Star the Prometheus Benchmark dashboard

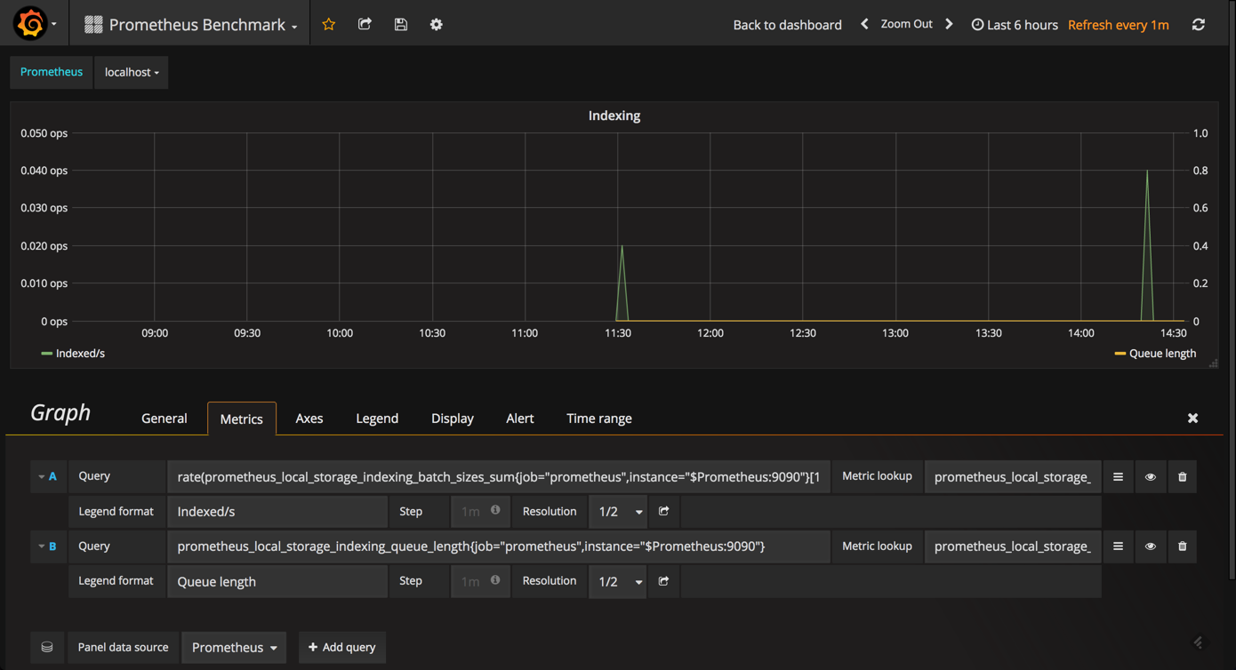tap(329, 24)
